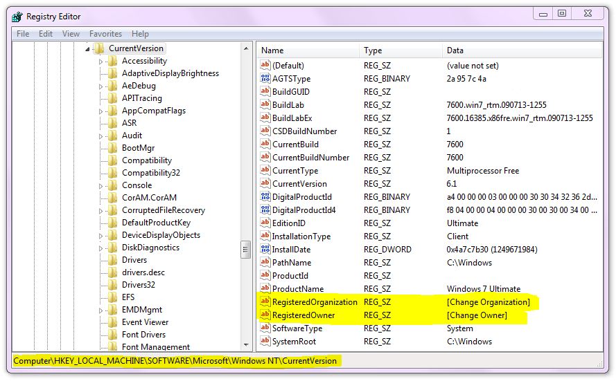Select the EditionID value name

[x=289, y=223]
